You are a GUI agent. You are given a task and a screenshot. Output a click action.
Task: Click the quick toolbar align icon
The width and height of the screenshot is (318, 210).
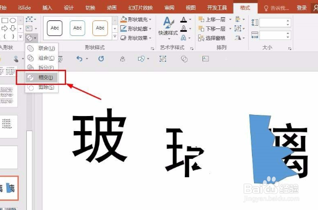[122, 59]
